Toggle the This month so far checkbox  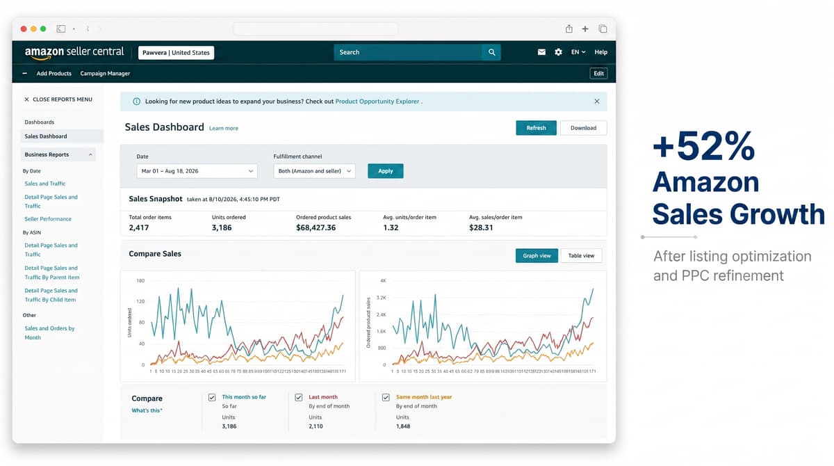(212, 397)
